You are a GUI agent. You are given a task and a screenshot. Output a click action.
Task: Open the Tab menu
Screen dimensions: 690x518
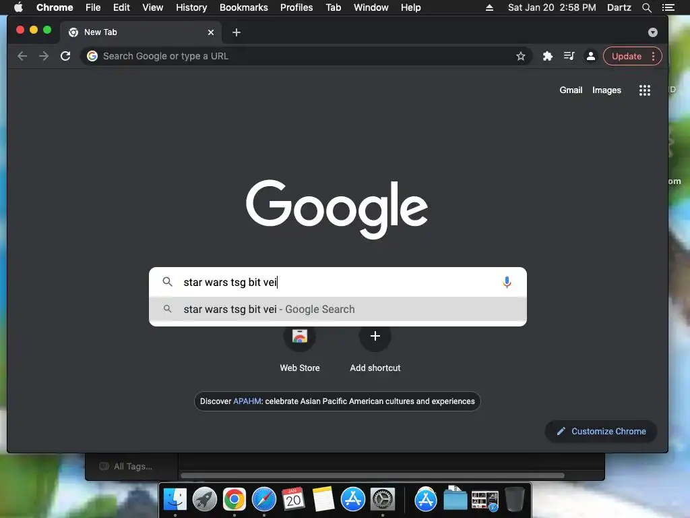[x=333, y=7]
